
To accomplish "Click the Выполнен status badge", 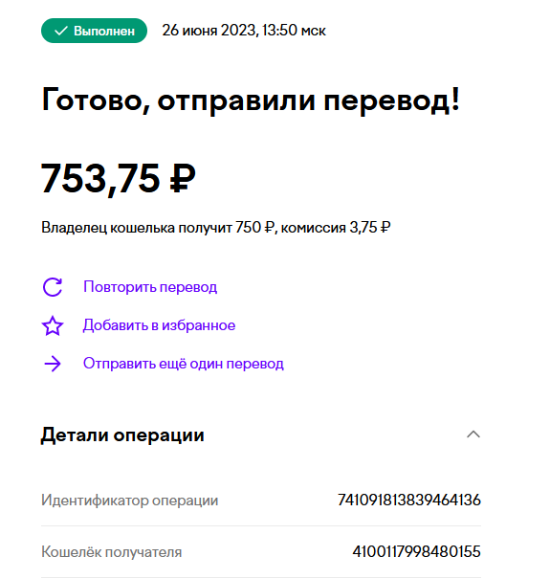I will tap(94, 31).
